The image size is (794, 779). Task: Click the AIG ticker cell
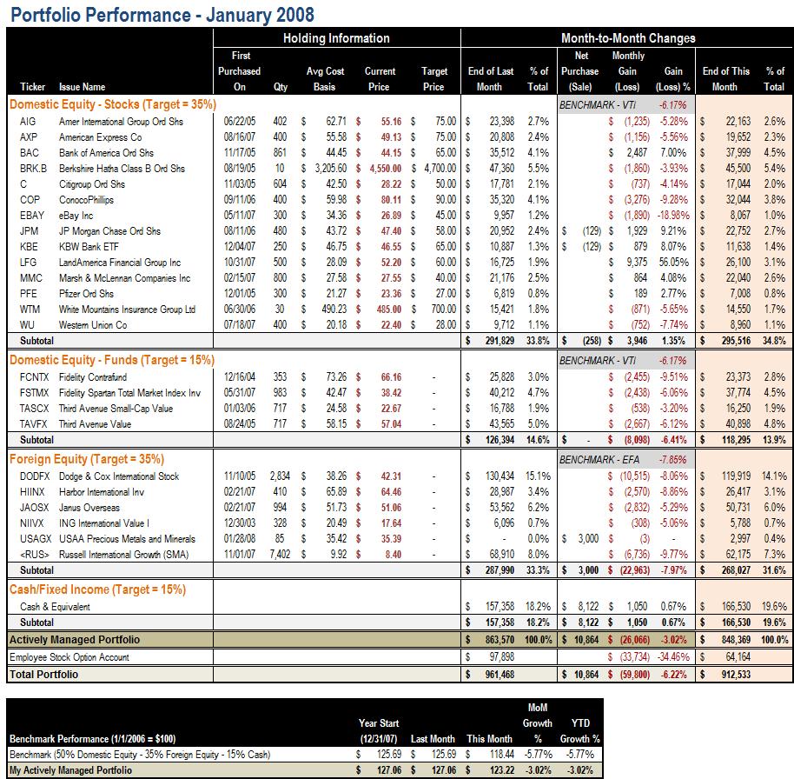tap(28, 122)
